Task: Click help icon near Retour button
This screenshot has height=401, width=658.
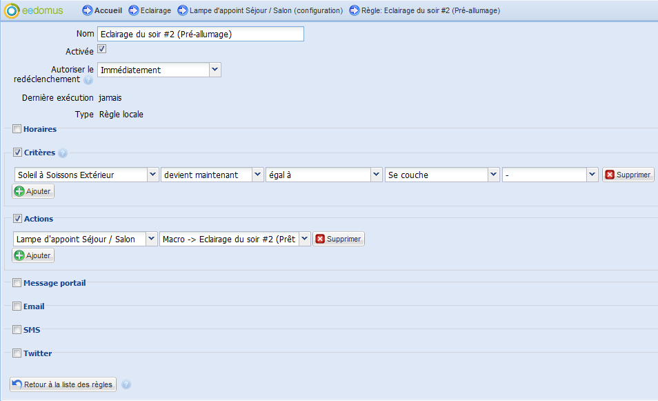Action: [126, 384]
